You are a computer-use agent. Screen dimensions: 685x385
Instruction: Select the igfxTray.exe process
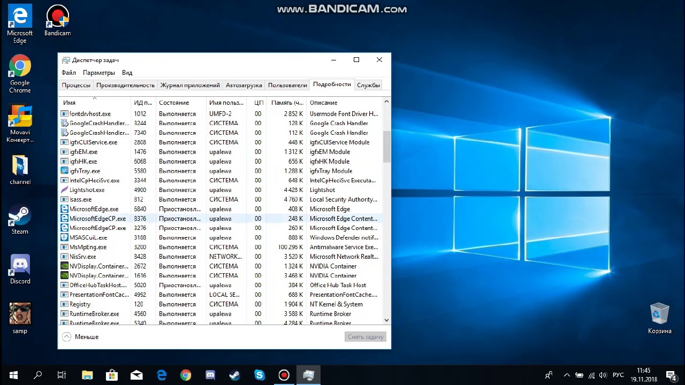click(220, 171)
